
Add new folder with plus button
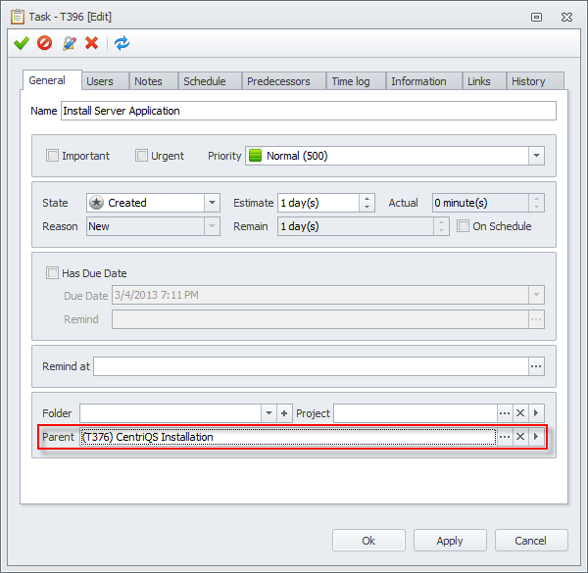(x=284, y=413)
